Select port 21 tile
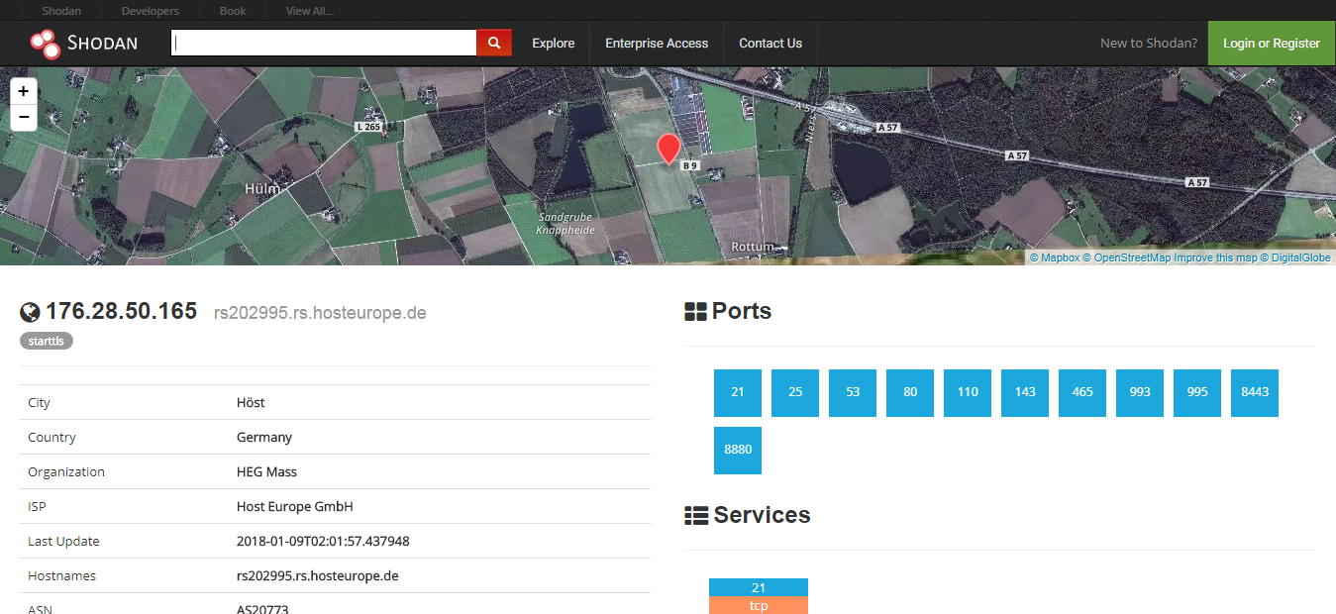 point(738,392)
